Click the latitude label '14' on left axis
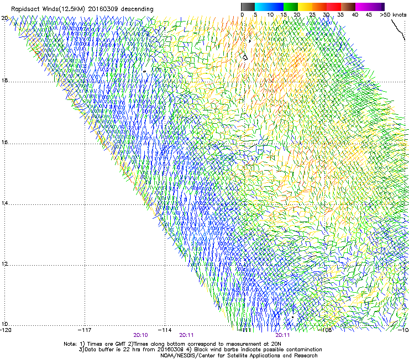Image resolution: width=409 pixels, height=359 pixels. coord(4,203)
